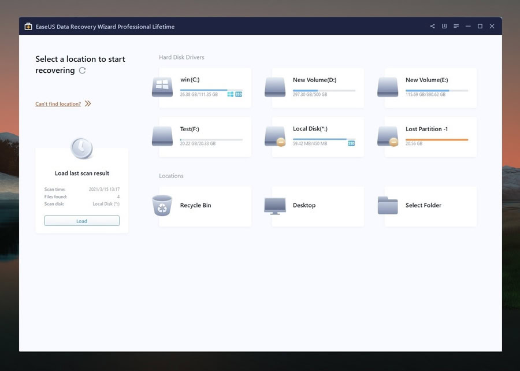Click the Lost Partition orange usage bar
The height and width of the screenshot is (371, 520).
(x=437, y=140)
